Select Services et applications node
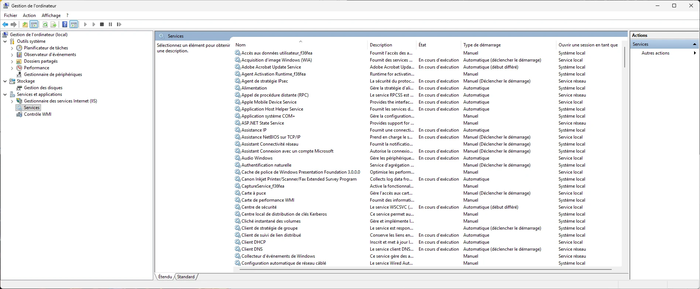700x289 pixels. pyautogui.click(x=40, y=94)
